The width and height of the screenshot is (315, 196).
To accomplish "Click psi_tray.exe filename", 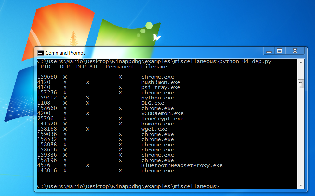I will click(161, 87).
